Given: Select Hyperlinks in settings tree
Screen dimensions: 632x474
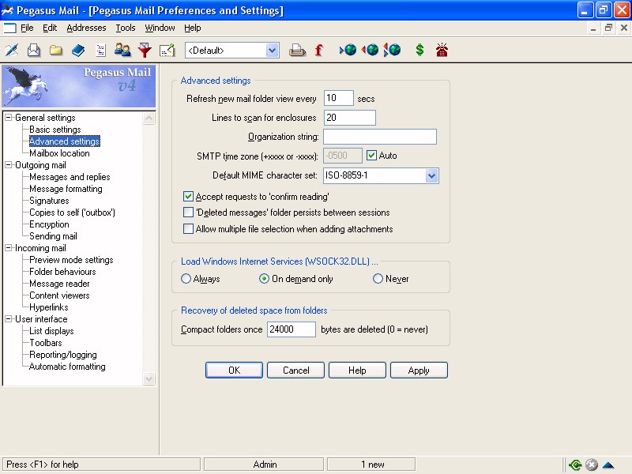Looking at the screenshot, I should point(48,307).
